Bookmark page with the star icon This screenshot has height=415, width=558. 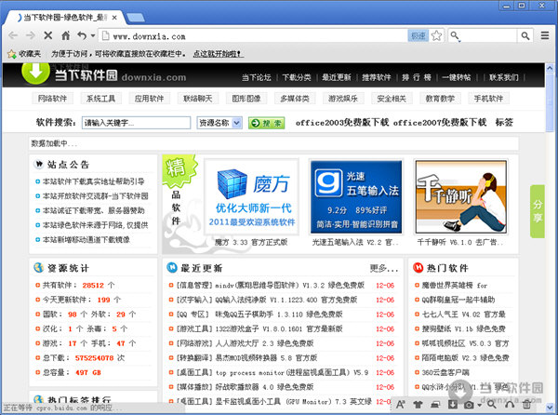(x=437, y=35)
